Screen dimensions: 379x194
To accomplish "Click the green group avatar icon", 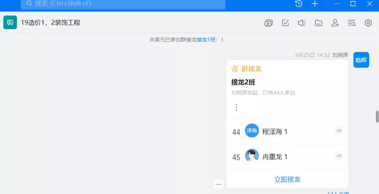I will click(10, 23).
